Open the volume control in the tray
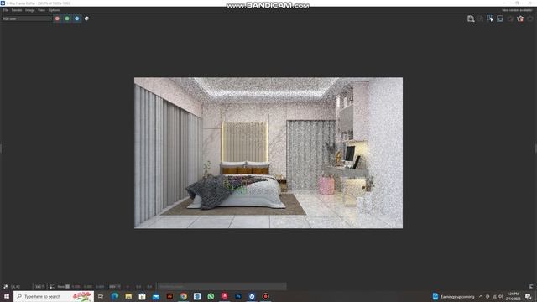Image resolution: width=537 pixels, height=302 pixels. click(x=501, y=296)
